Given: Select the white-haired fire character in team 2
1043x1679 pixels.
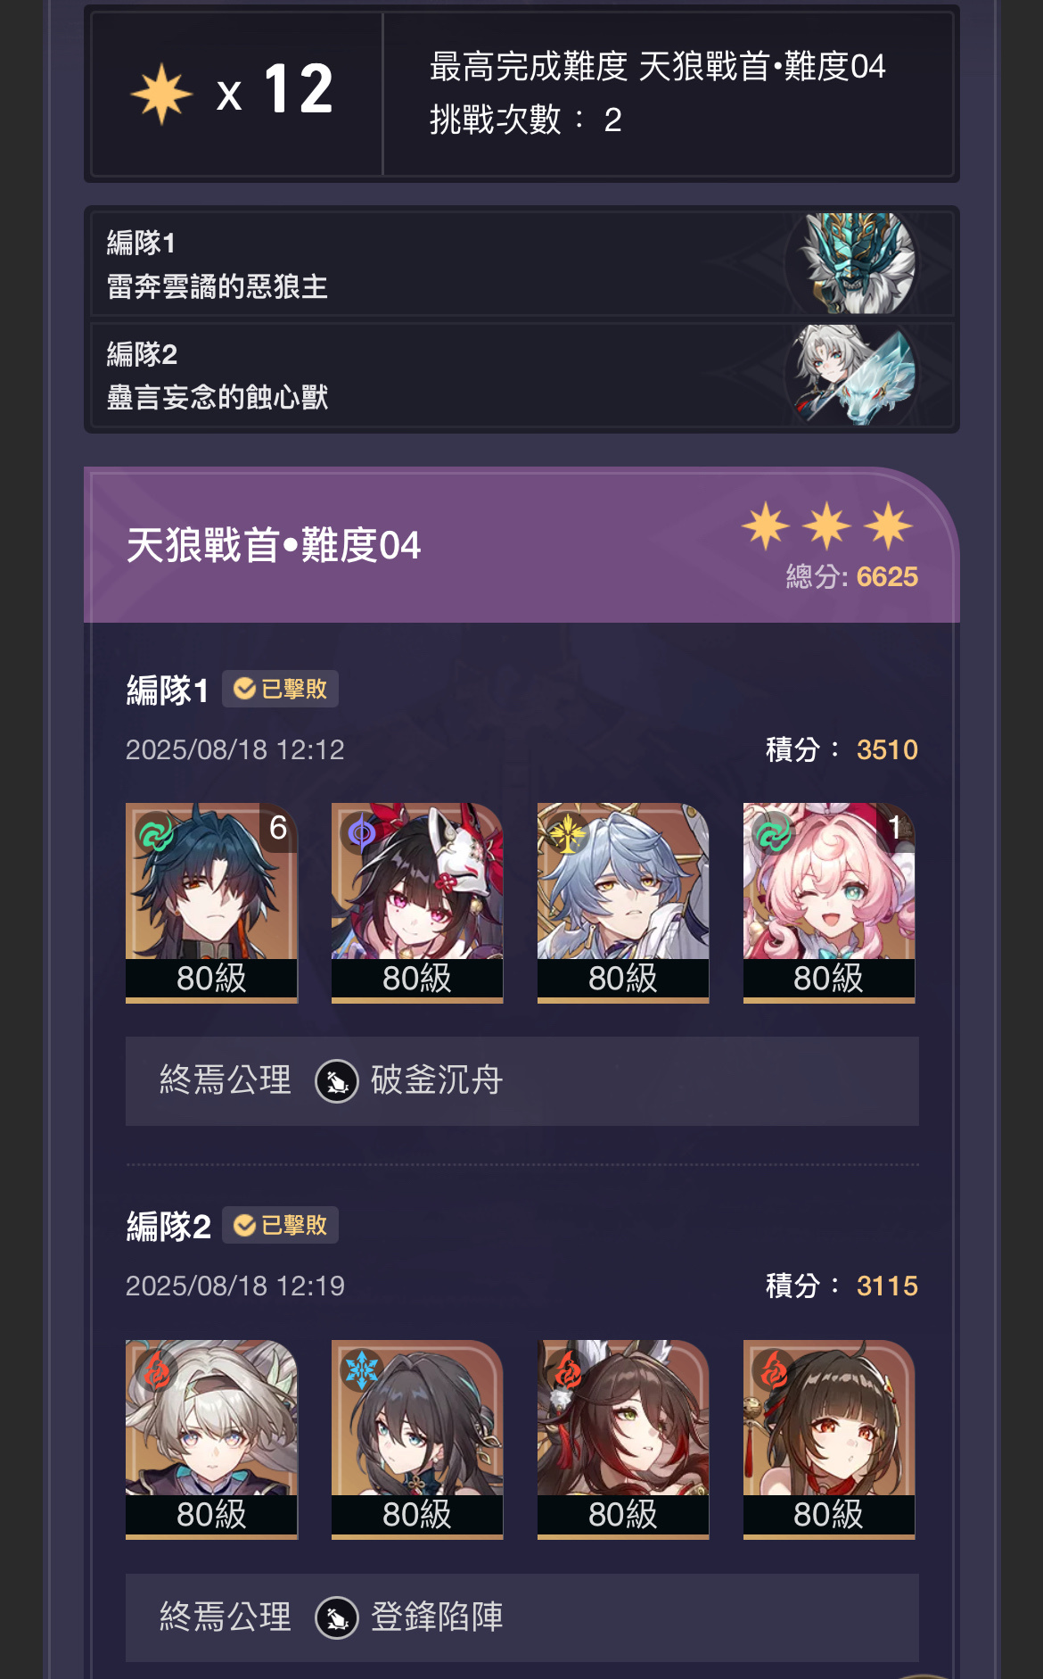Looking at the screenshot, I should pyautogui.click(x=211, y=1439).
